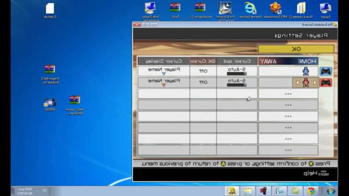Viewport: 349px width, 196px height.
Task: Open the Equipo computer icon
Action: (x=326, y=10)
